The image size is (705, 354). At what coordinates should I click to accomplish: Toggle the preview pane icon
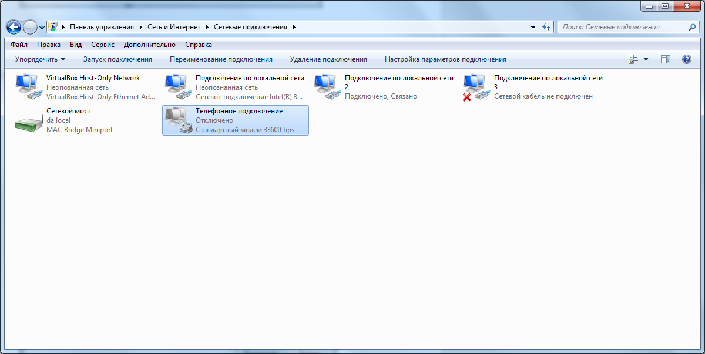[666, 59]
